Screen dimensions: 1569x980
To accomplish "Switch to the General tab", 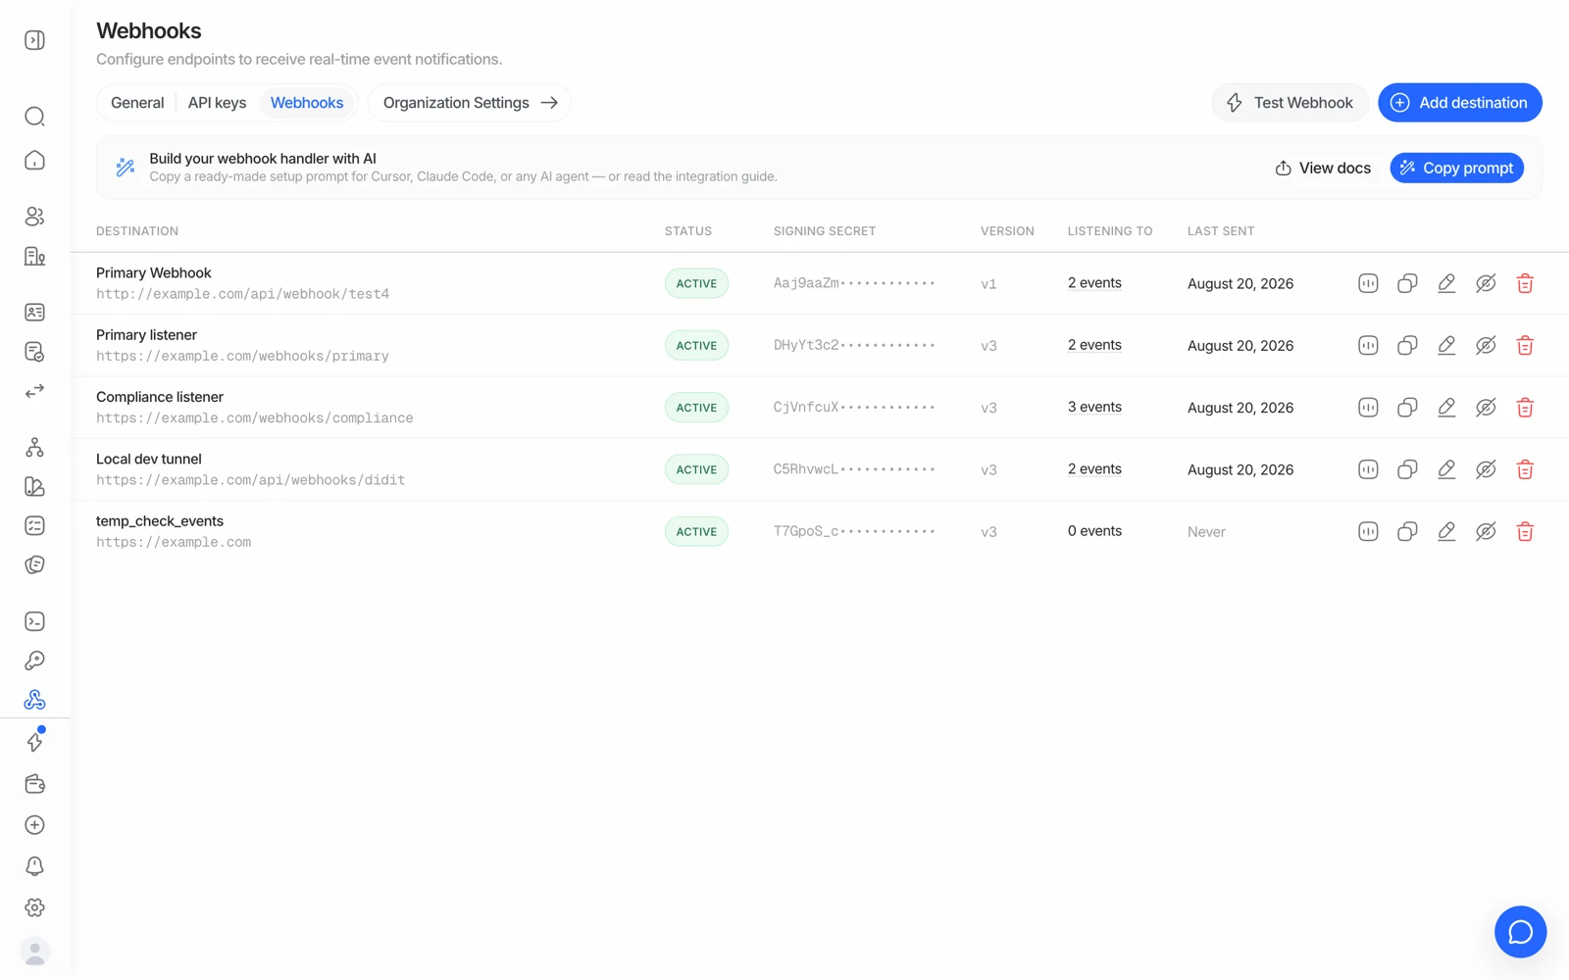I will tap(137, 103).
